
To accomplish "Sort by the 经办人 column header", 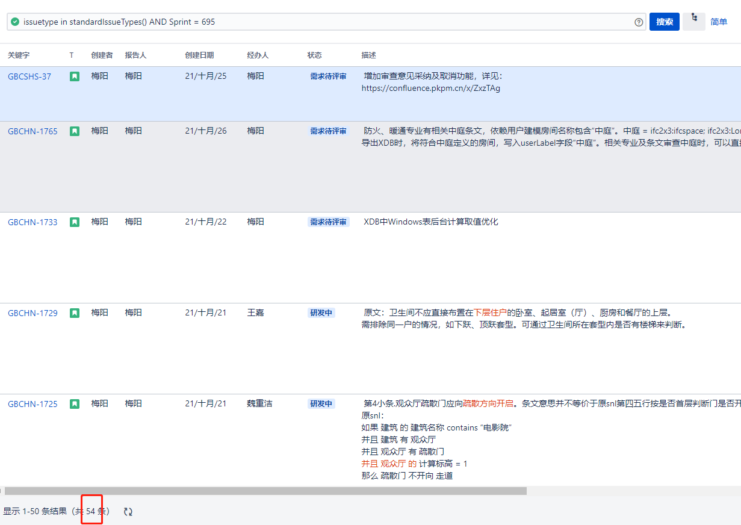I will pyautogui.click(x=258, y=55).
